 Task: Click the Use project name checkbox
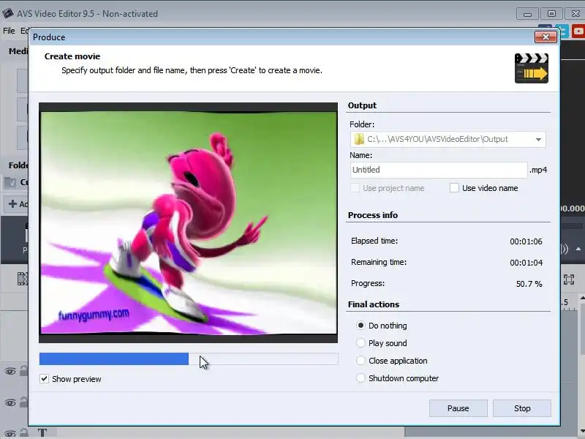coord(355,188)
